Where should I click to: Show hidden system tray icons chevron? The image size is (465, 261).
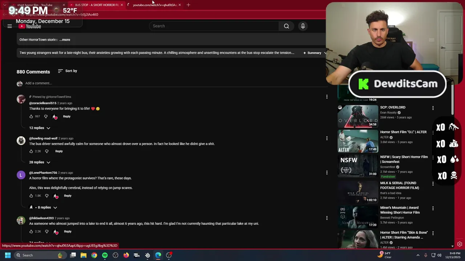pyautogui.click(x=418, y=255)
